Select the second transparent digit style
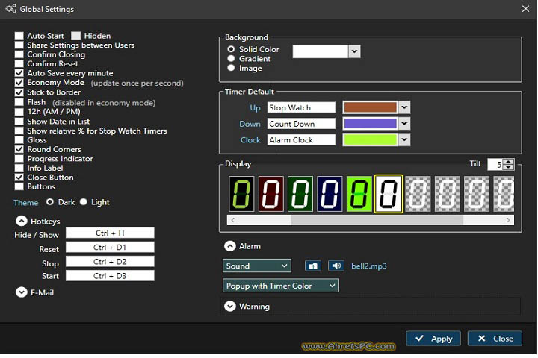The image size is (538, 358). point(448,194)
